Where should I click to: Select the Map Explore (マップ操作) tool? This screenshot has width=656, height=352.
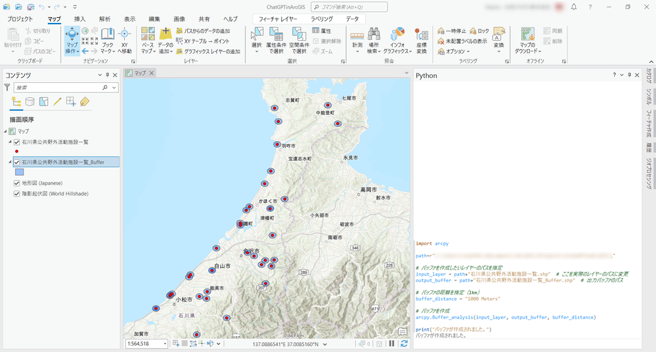72,35
